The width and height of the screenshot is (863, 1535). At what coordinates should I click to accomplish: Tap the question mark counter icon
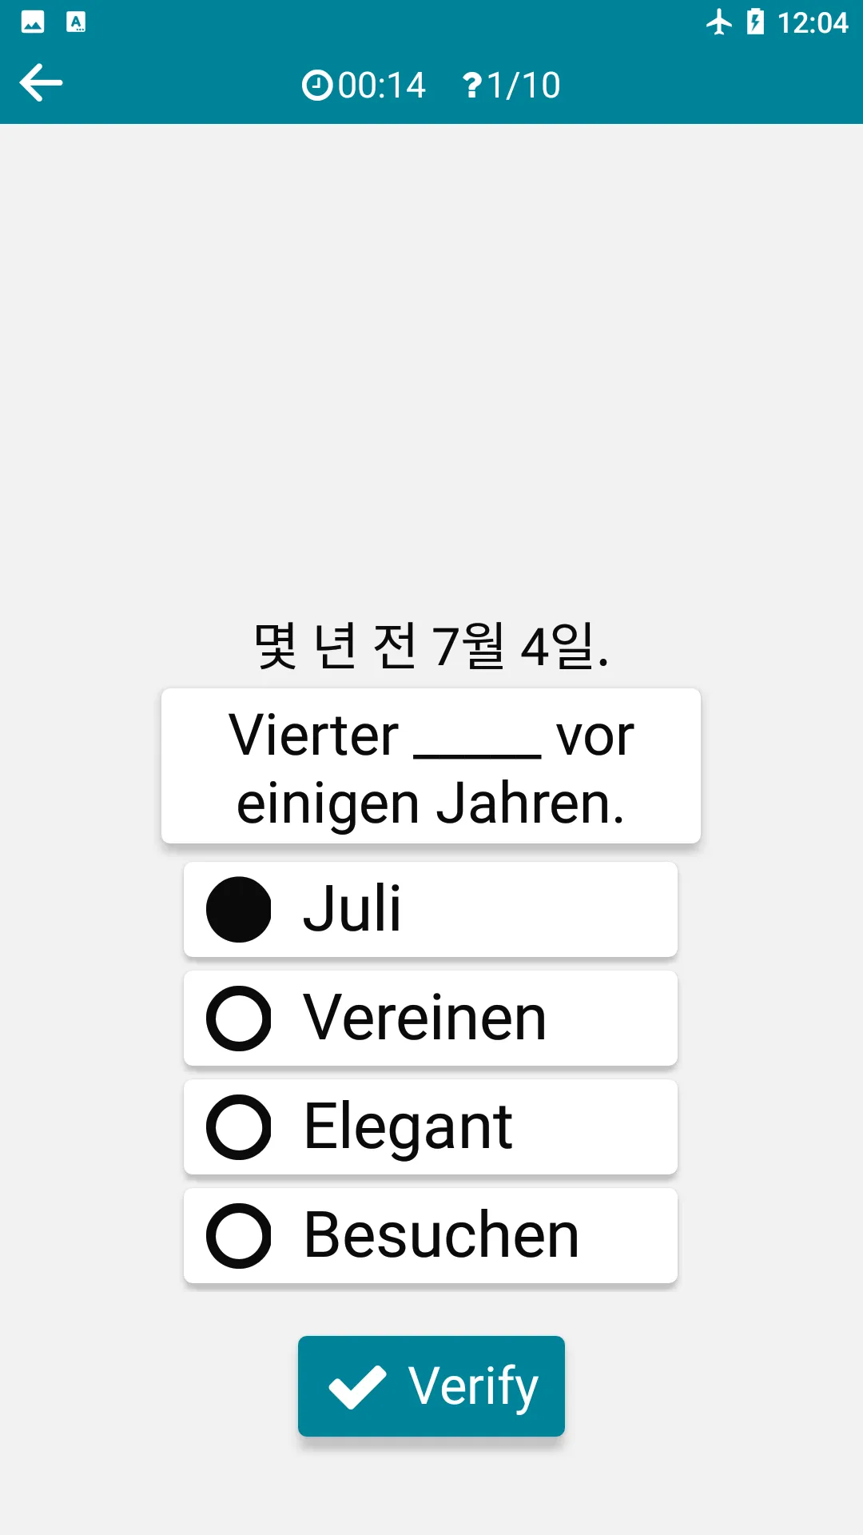(x=472, y=86)
